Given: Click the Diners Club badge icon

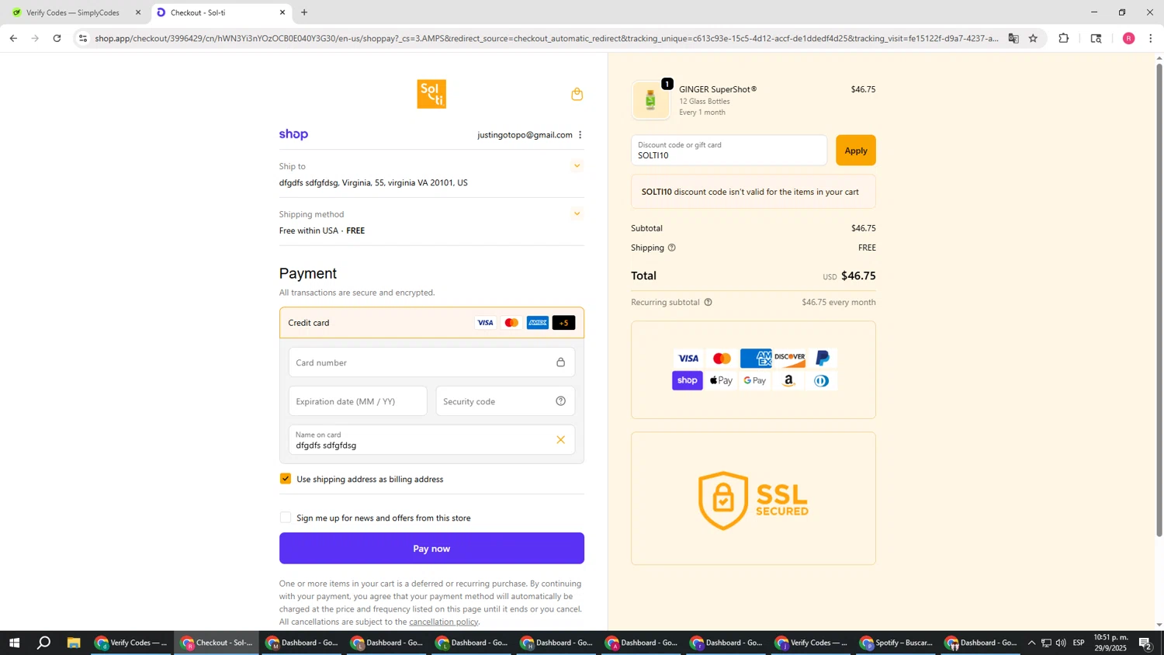Looking at the screenshot, I should 822,380.
